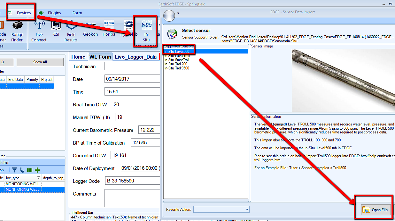Click the Horiba logger icon
Image resolution: width=395 pixels, height=221 pixels.
109,29
